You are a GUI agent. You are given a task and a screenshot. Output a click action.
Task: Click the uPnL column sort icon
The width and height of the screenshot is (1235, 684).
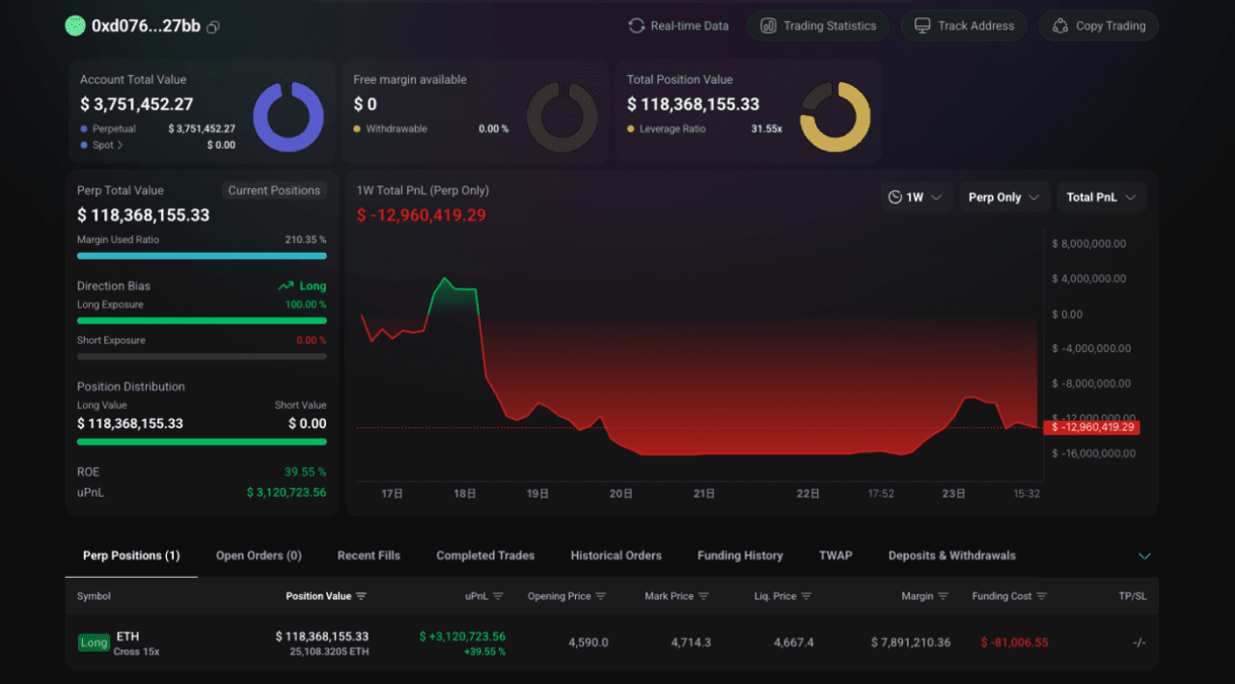[499, 596]
